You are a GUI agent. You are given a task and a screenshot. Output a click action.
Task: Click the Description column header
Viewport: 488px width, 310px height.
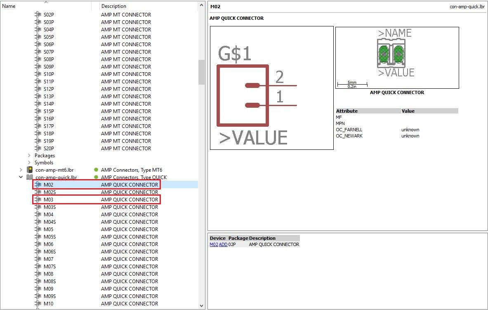click(149, 6)
